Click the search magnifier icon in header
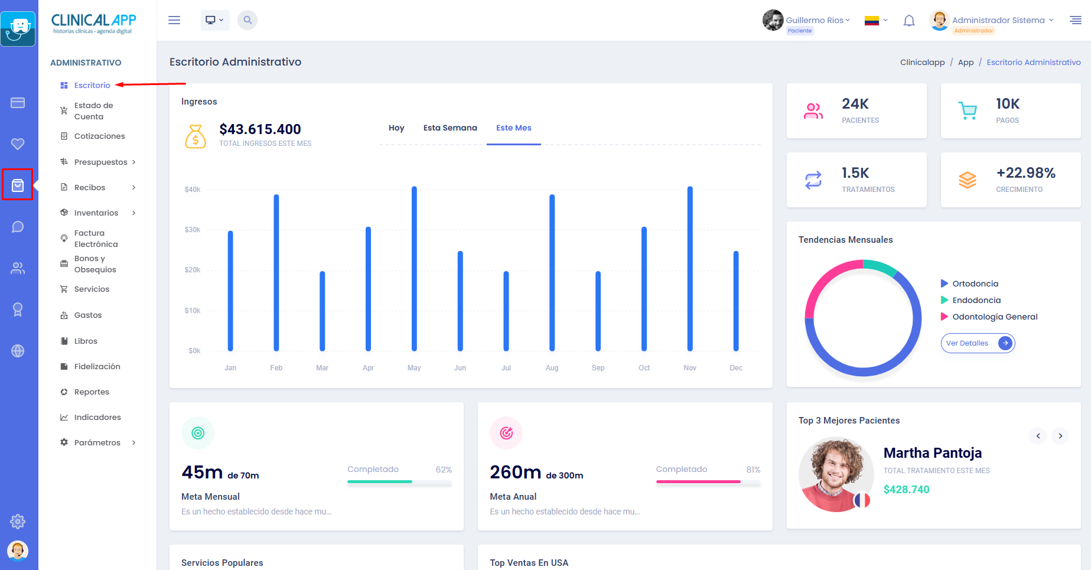 pyautogui.click(x=247, y=20)
